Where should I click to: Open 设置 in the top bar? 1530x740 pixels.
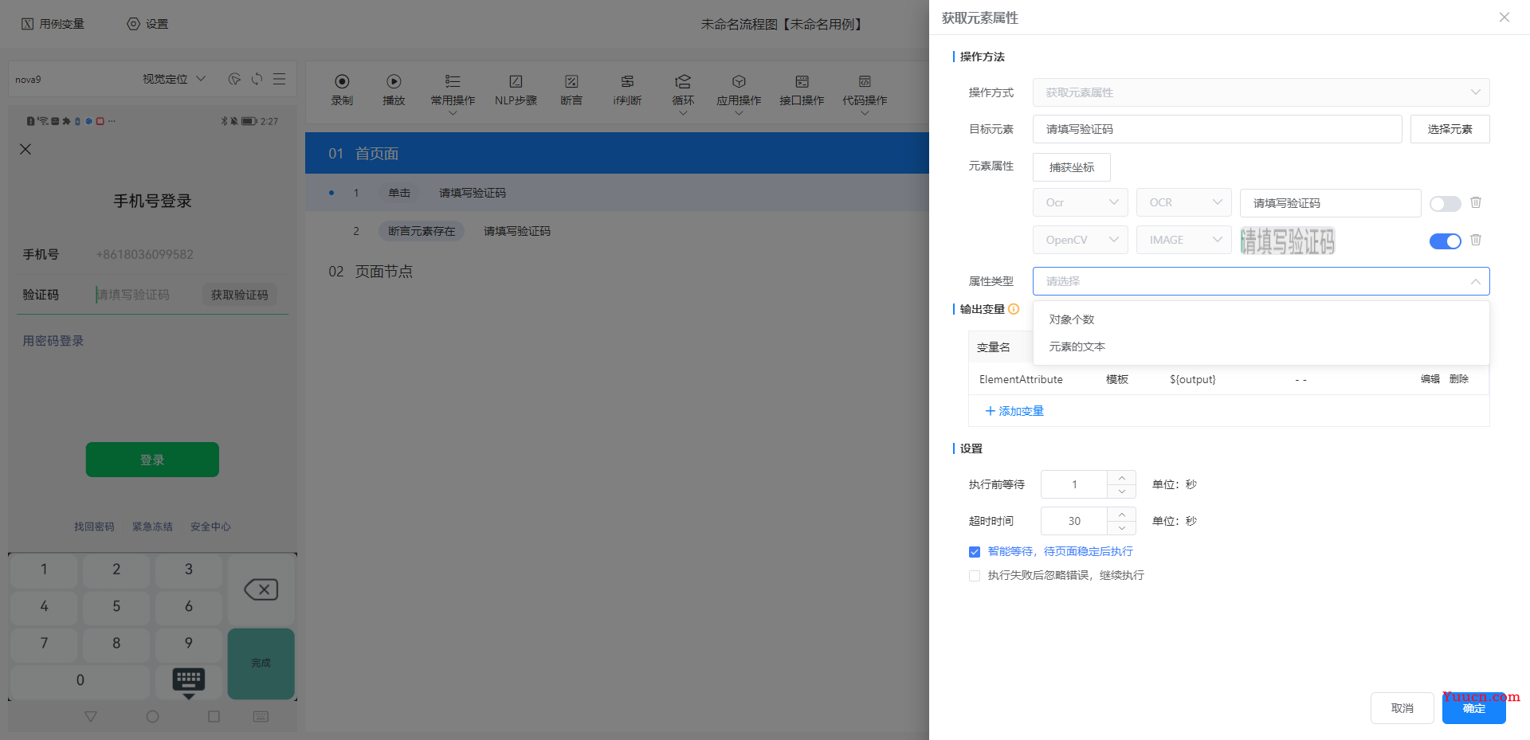click(x=147, y=24)
